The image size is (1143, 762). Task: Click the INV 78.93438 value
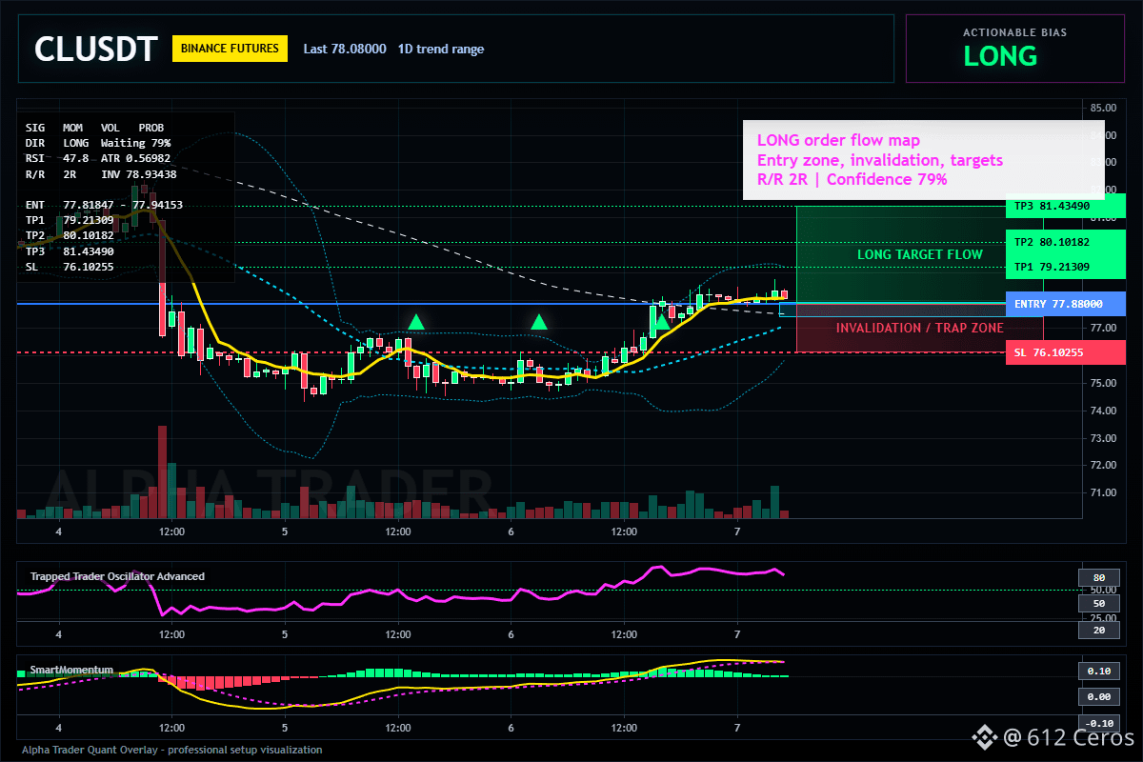138,174
